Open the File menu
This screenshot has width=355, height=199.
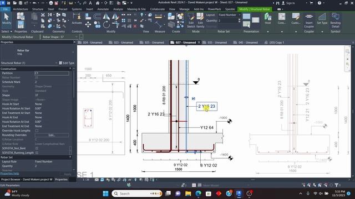(x=5, y=9)
